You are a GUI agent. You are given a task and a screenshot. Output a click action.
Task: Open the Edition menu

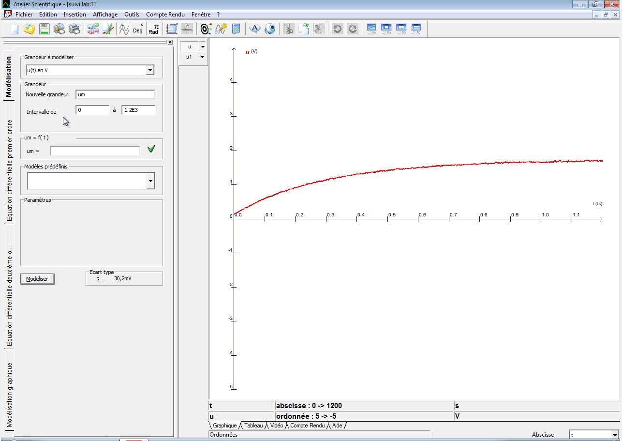click(x=48, y=15)
